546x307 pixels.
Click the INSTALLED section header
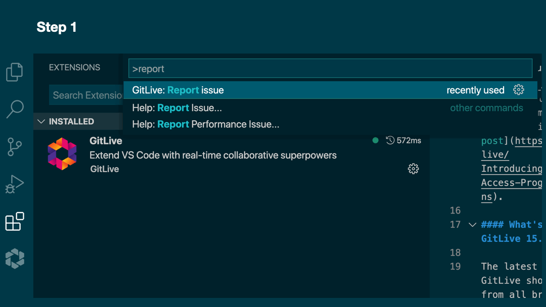(78, 121)
